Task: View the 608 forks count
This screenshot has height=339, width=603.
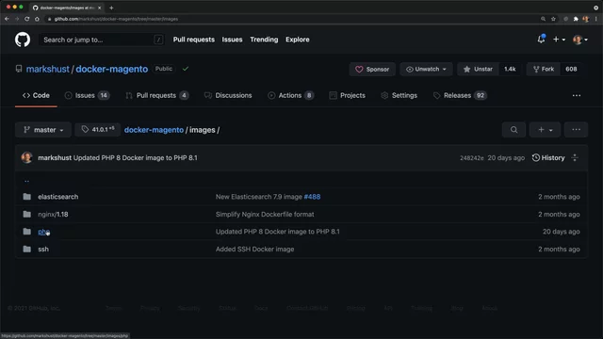Action: point(571,69)
